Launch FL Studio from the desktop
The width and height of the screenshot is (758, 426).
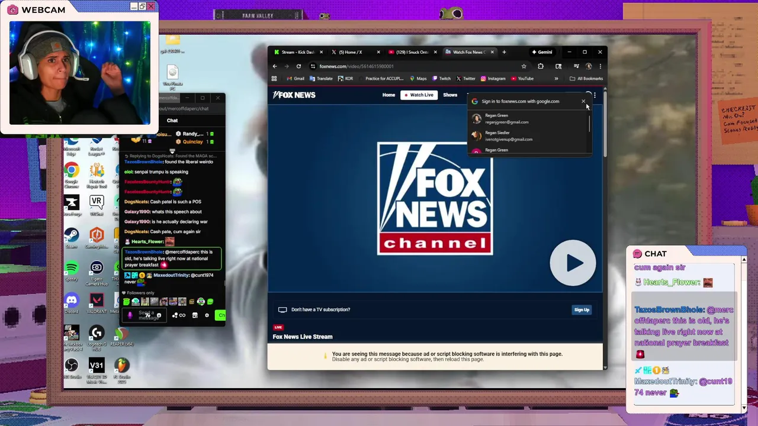121,370
